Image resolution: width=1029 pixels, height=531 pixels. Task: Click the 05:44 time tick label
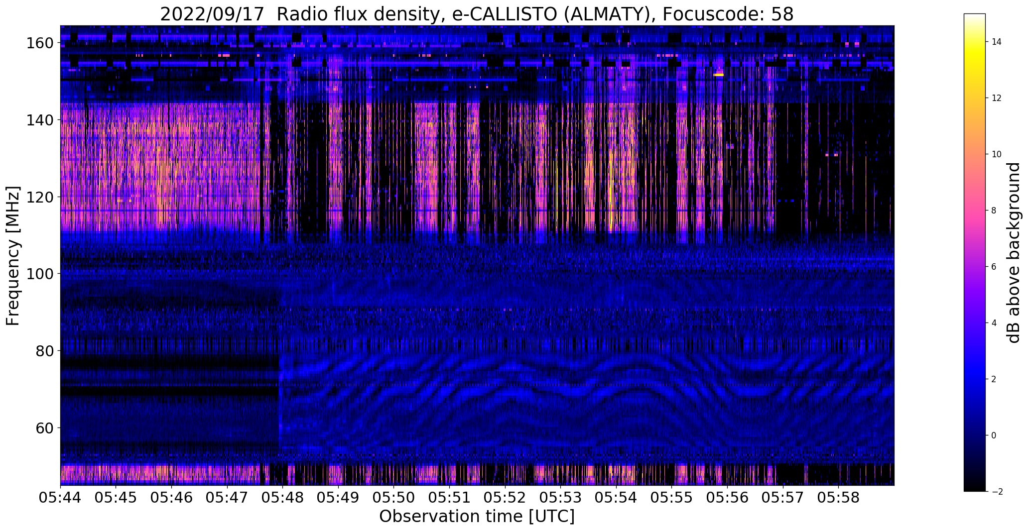point(60,497)
